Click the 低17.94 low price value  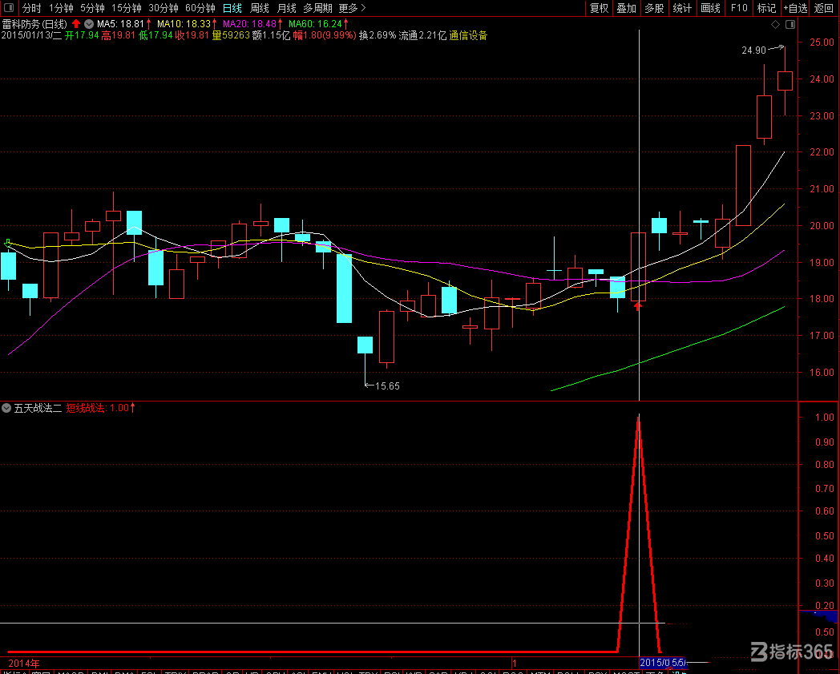pyautogui.click(x=155, y=35)
